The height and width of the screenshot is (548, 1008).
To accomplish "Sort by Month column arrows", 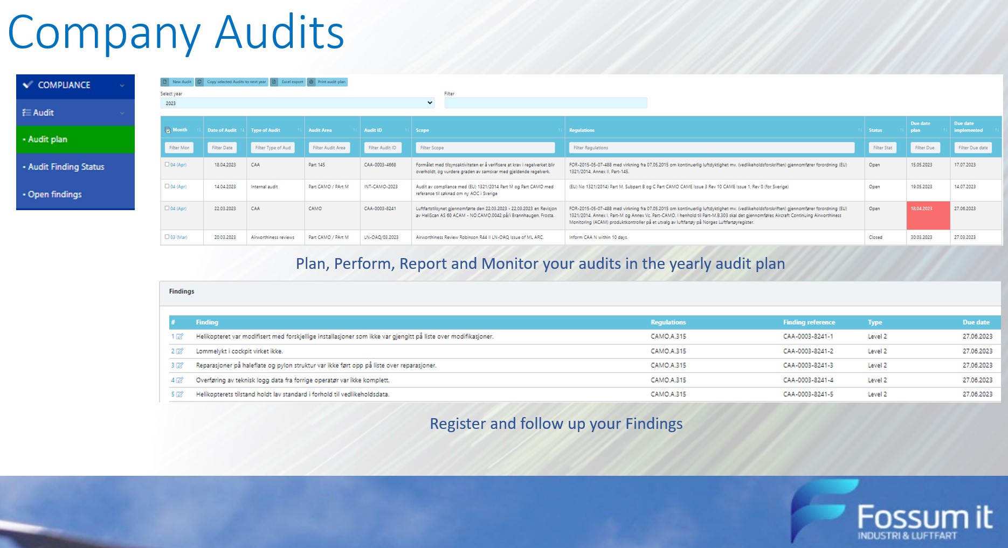I will click(x=198, y=130).
